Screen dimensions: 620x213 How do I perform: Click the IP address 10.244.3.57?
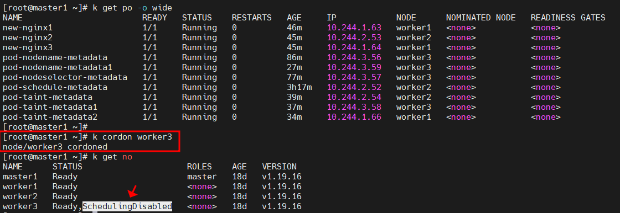coord(354,77)
